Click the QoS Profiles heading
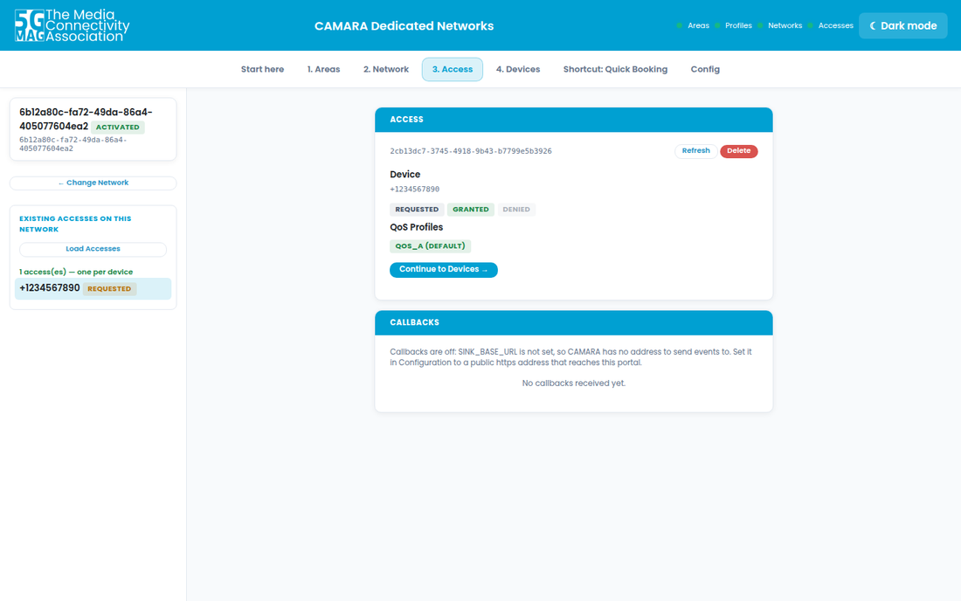 click(x=416, y=227)
